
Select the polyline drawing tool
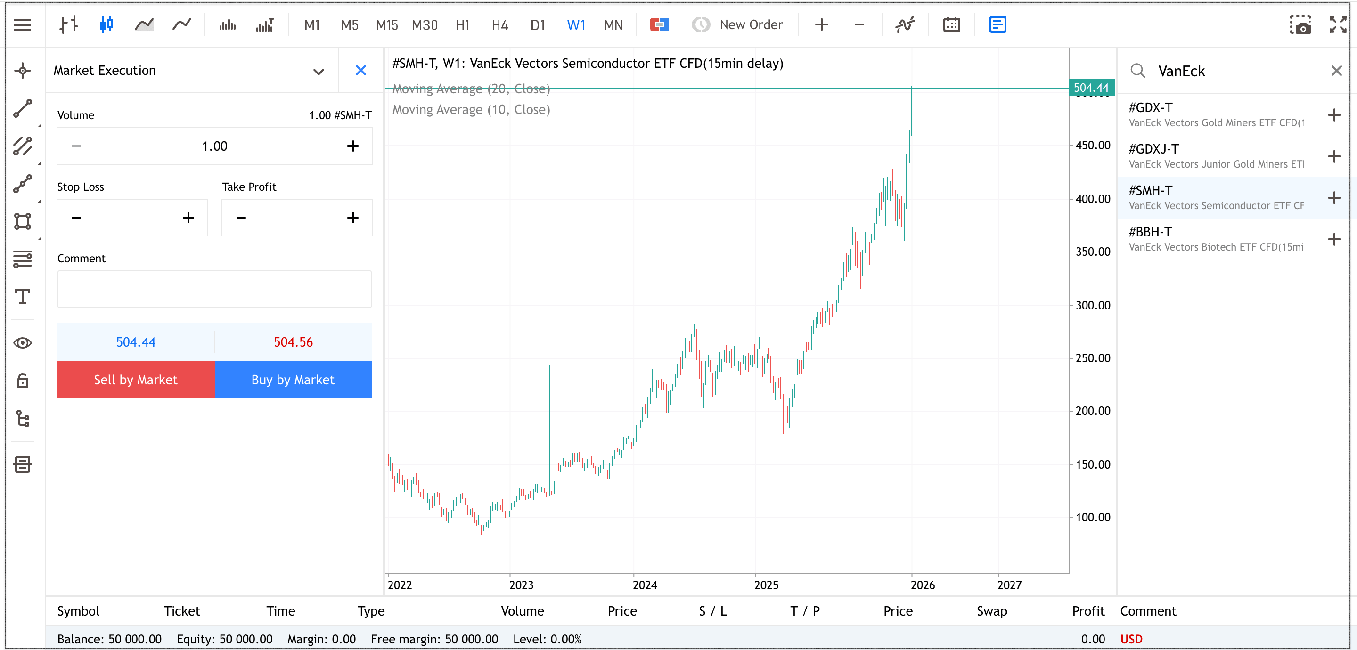[23, 184]
